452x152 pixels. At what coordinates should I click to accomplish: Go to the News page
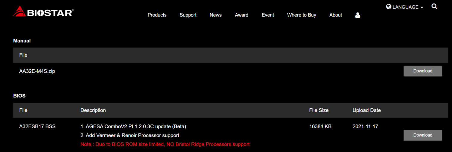click(x=216, y=15)
